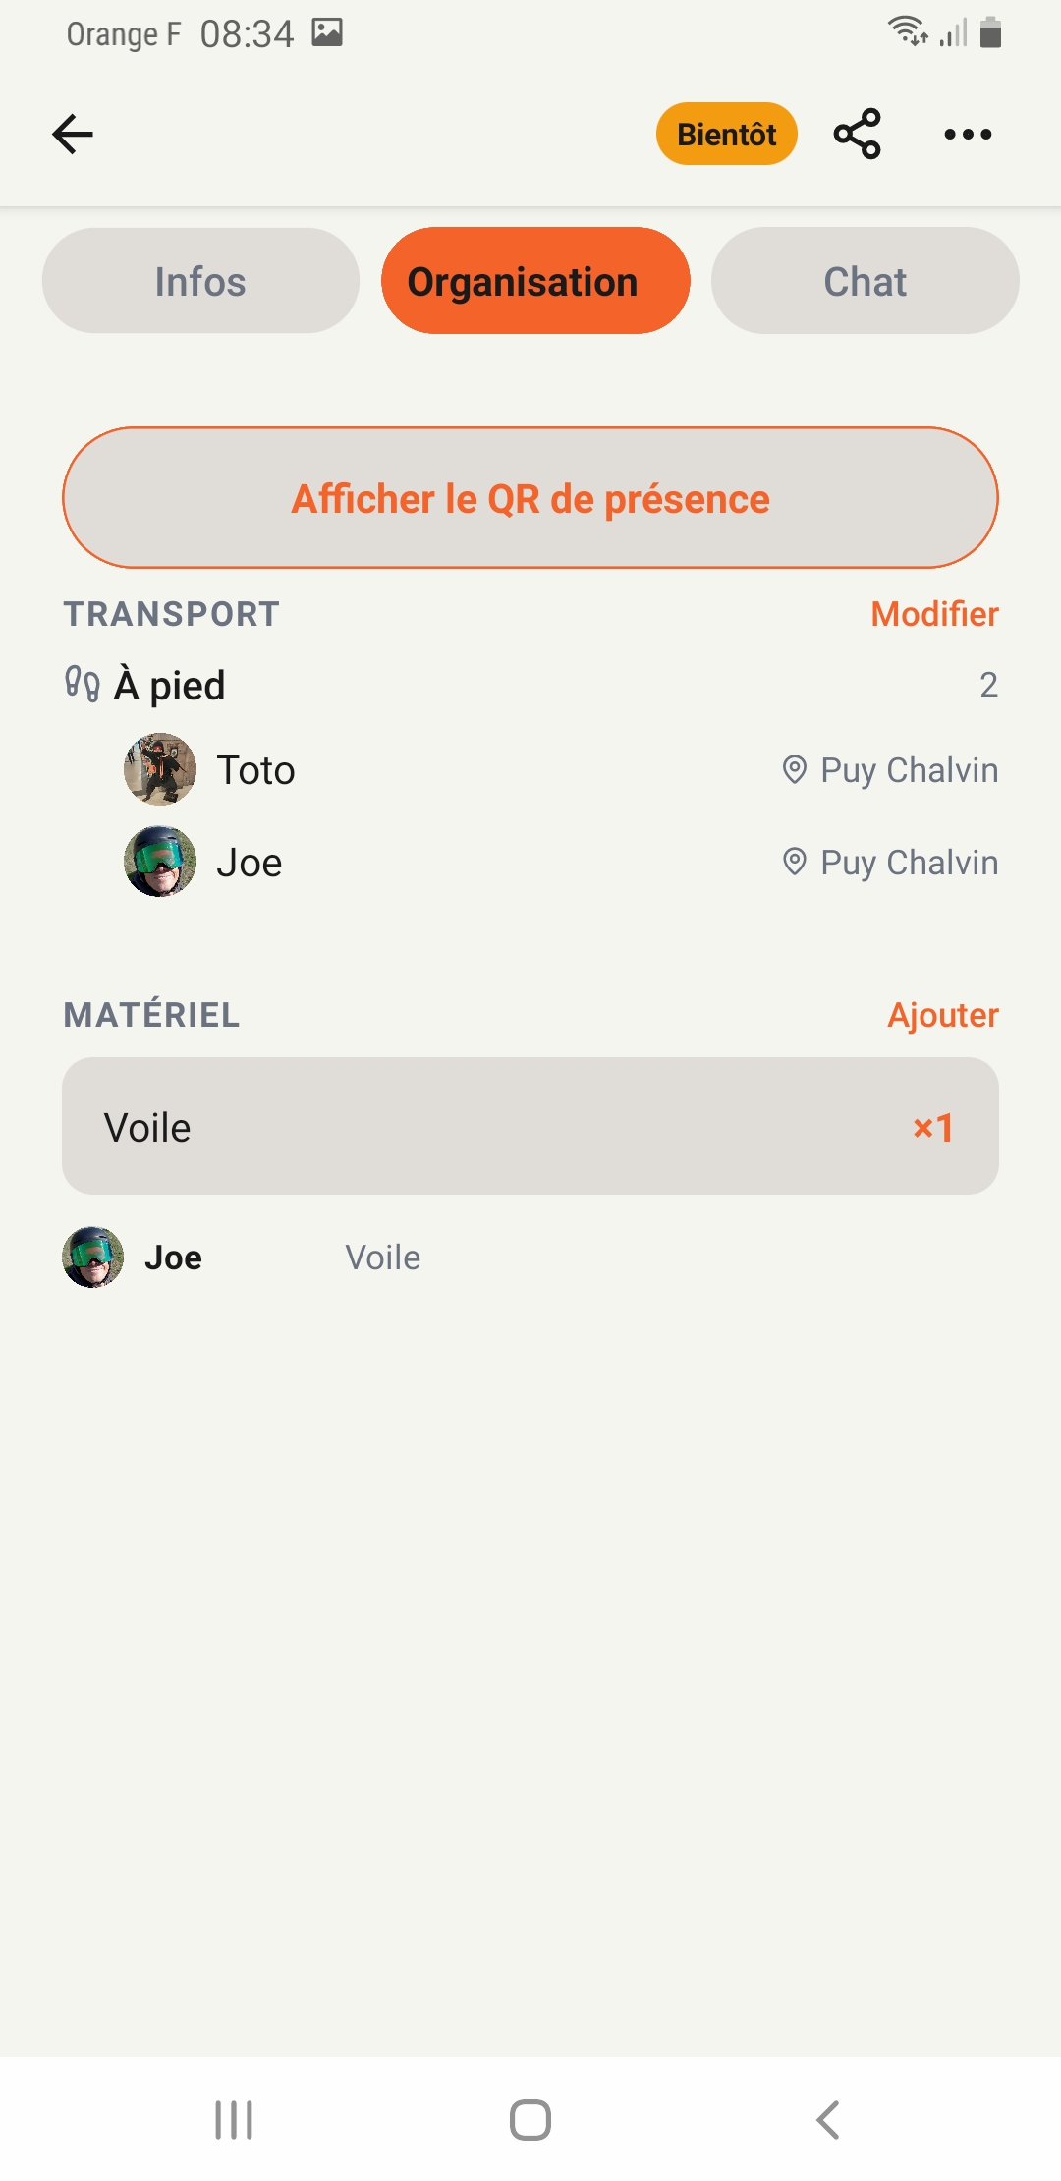The height and width of the screenshot is (2181, 1061).
Task: Tap the back arrow in header
Action: pos(73,135)
